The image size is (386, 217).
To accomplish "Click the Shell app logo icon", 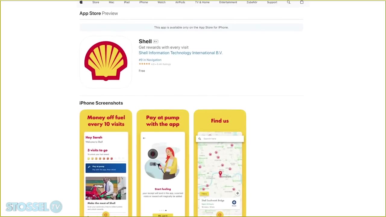I will tap(106, 62).
